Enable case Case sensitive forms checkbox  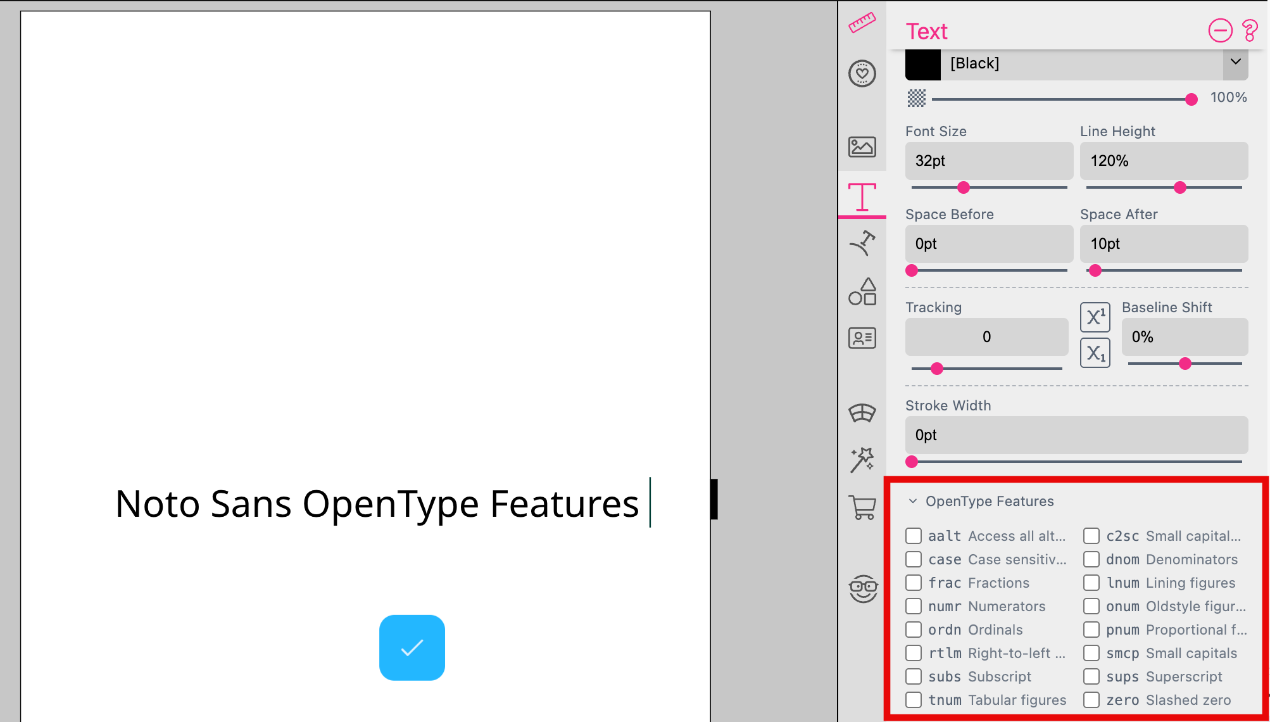[914, 559]
